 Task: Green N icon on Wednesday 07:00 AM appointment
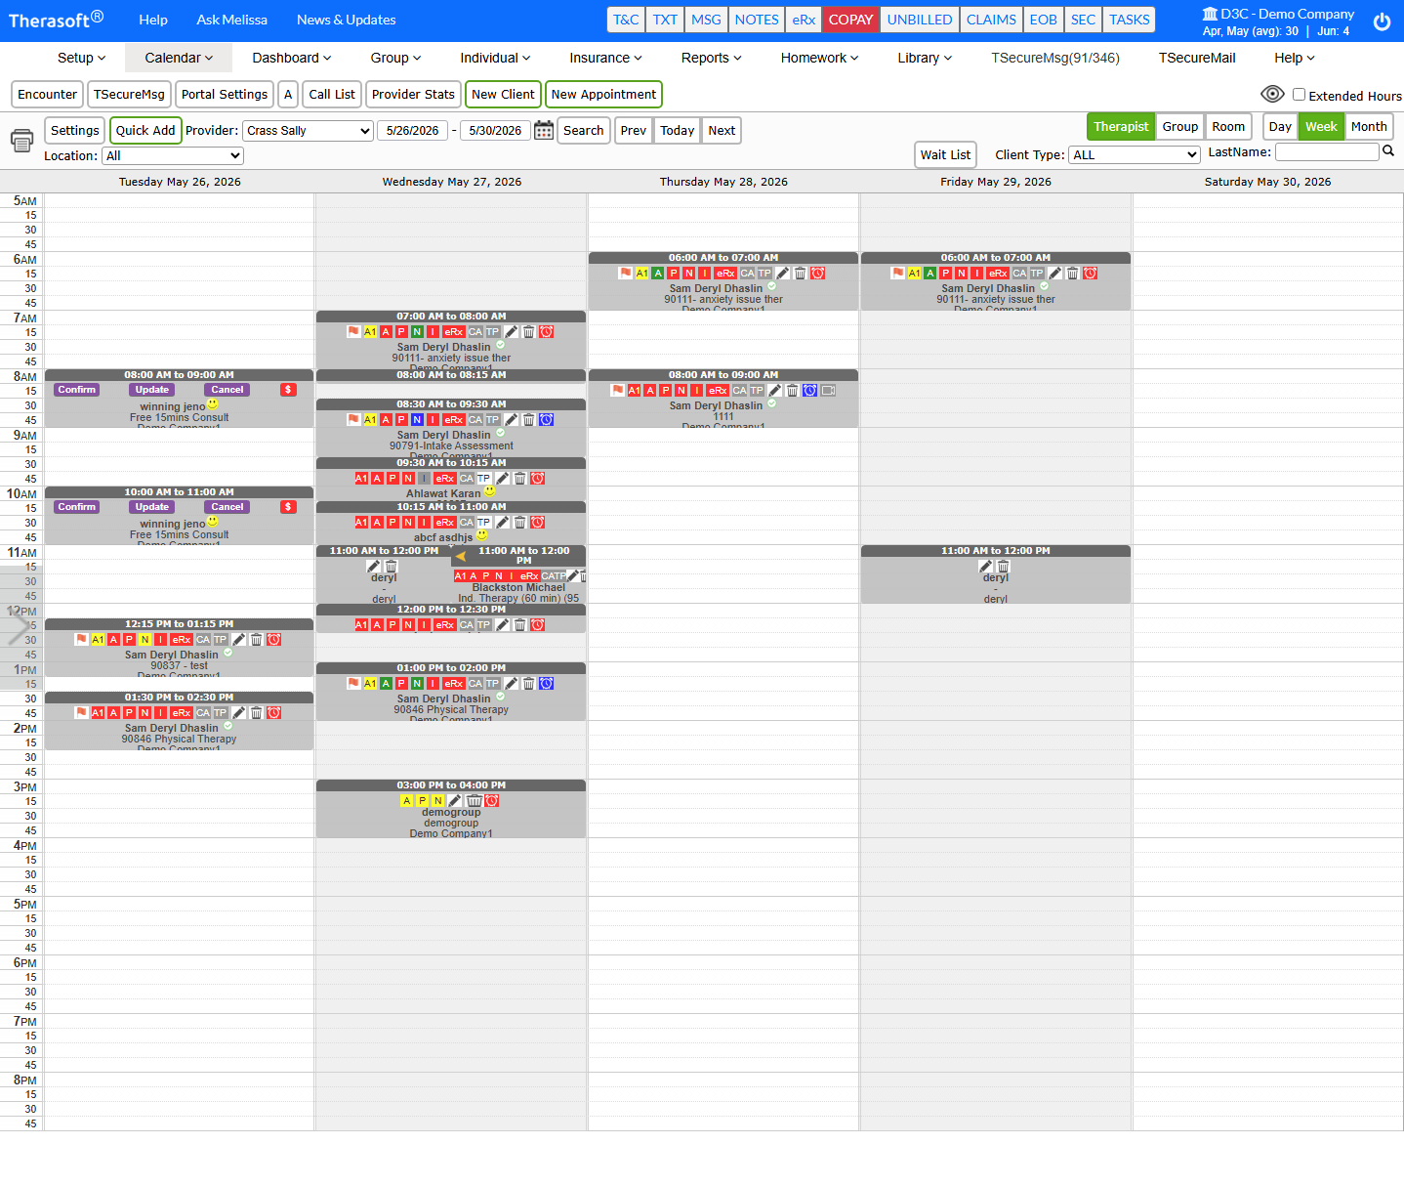[x=417, y=332]
